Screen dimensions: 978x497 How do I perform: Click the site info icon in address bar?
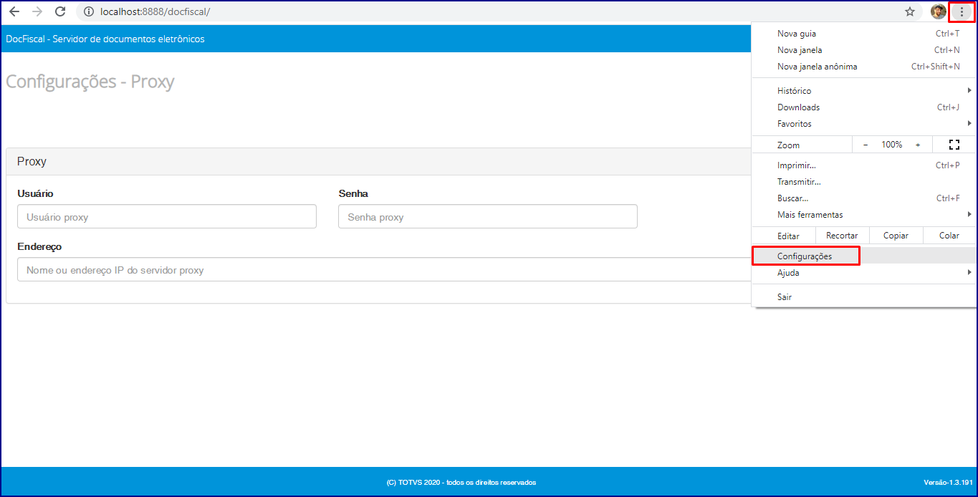89,11
